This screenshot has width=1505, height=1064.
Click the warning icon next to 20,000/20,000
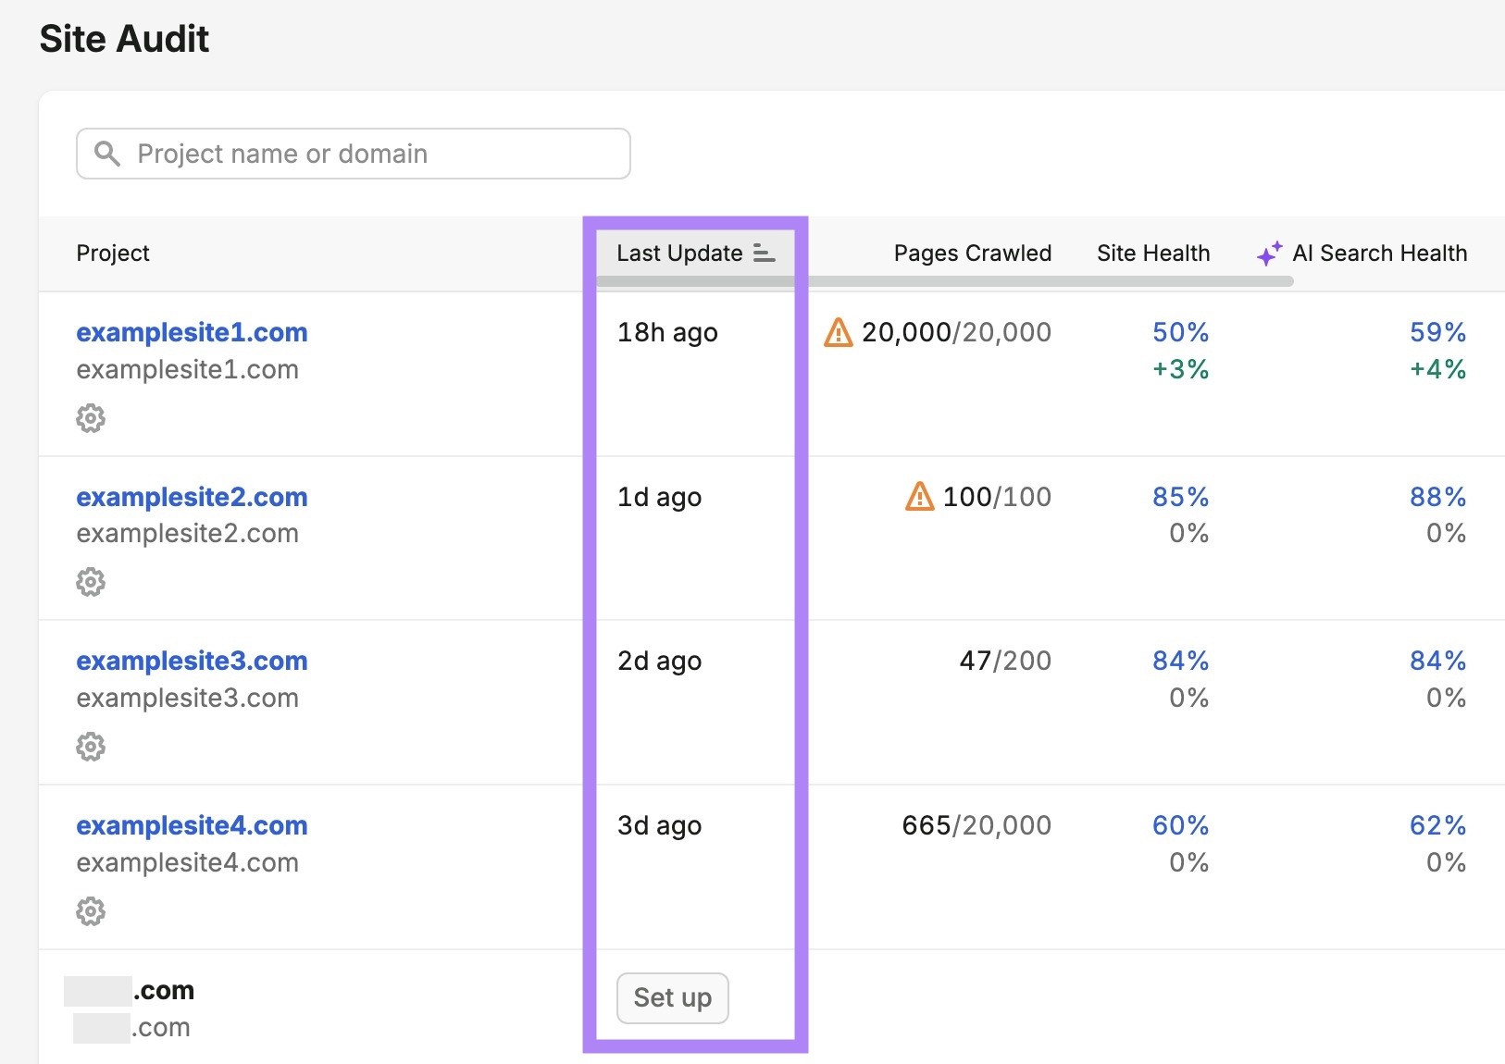(x=838, y=332)
